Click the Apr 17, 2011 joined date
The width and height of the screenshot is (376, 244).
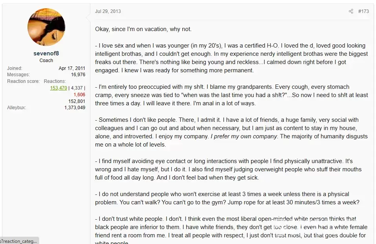(72, 68)
